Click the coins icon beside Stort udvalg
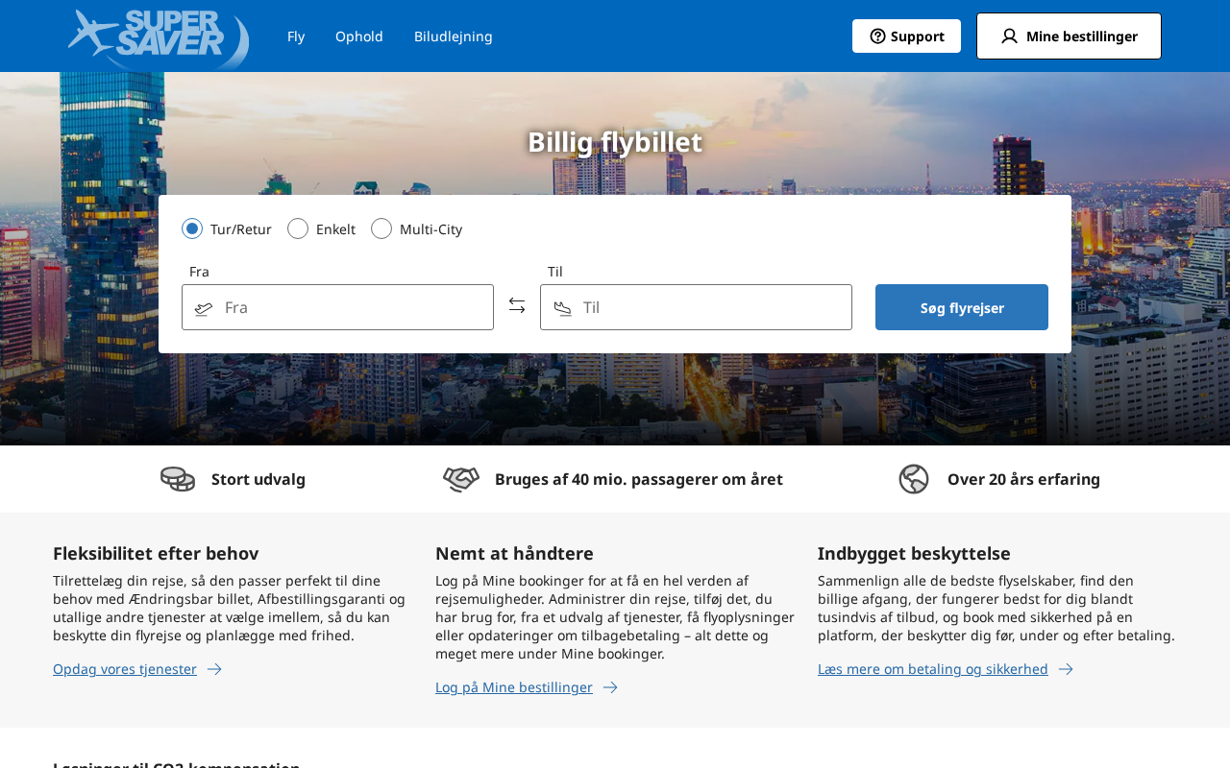Screen dimensions: 1230x768 pos(178,479)
